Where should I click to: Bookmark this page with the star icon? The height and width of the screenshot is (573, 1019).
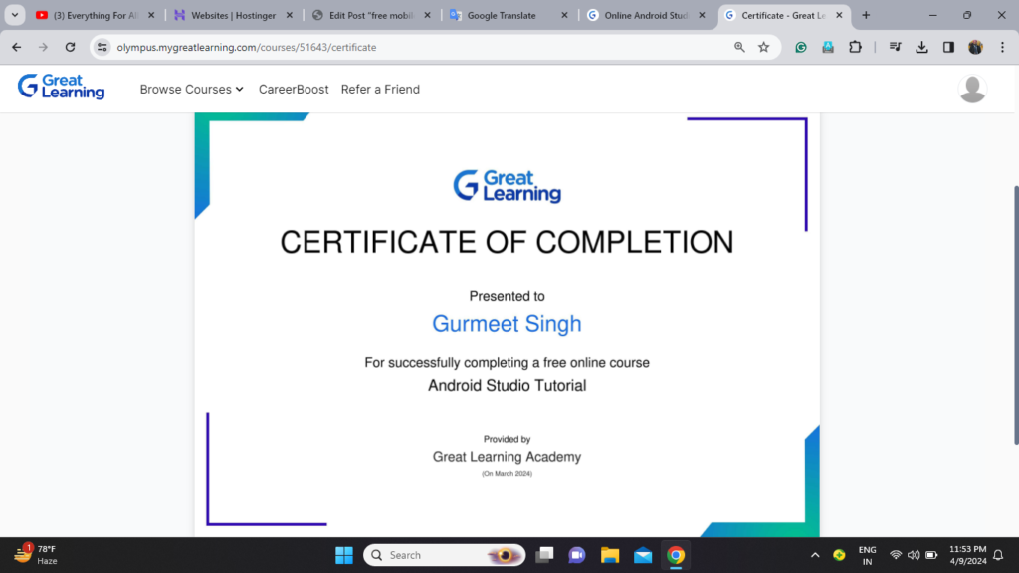click(x=764, y=47)
